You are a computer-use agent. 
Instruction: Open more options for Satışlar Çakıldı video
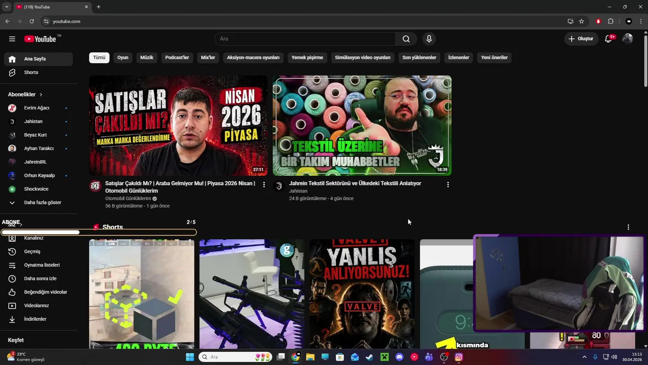pos(264,185)
